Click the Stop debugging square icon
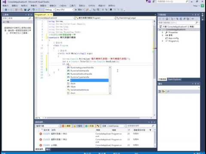Image resolution: width=206 pixels, height=154 pixels. (x=111, y=10)
